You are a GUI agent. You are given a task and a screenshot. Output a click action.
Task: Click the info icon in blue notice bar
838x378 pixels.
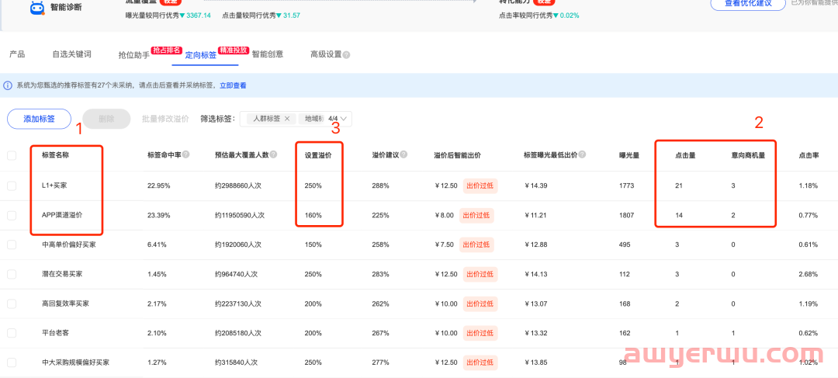tap(8, 85)
